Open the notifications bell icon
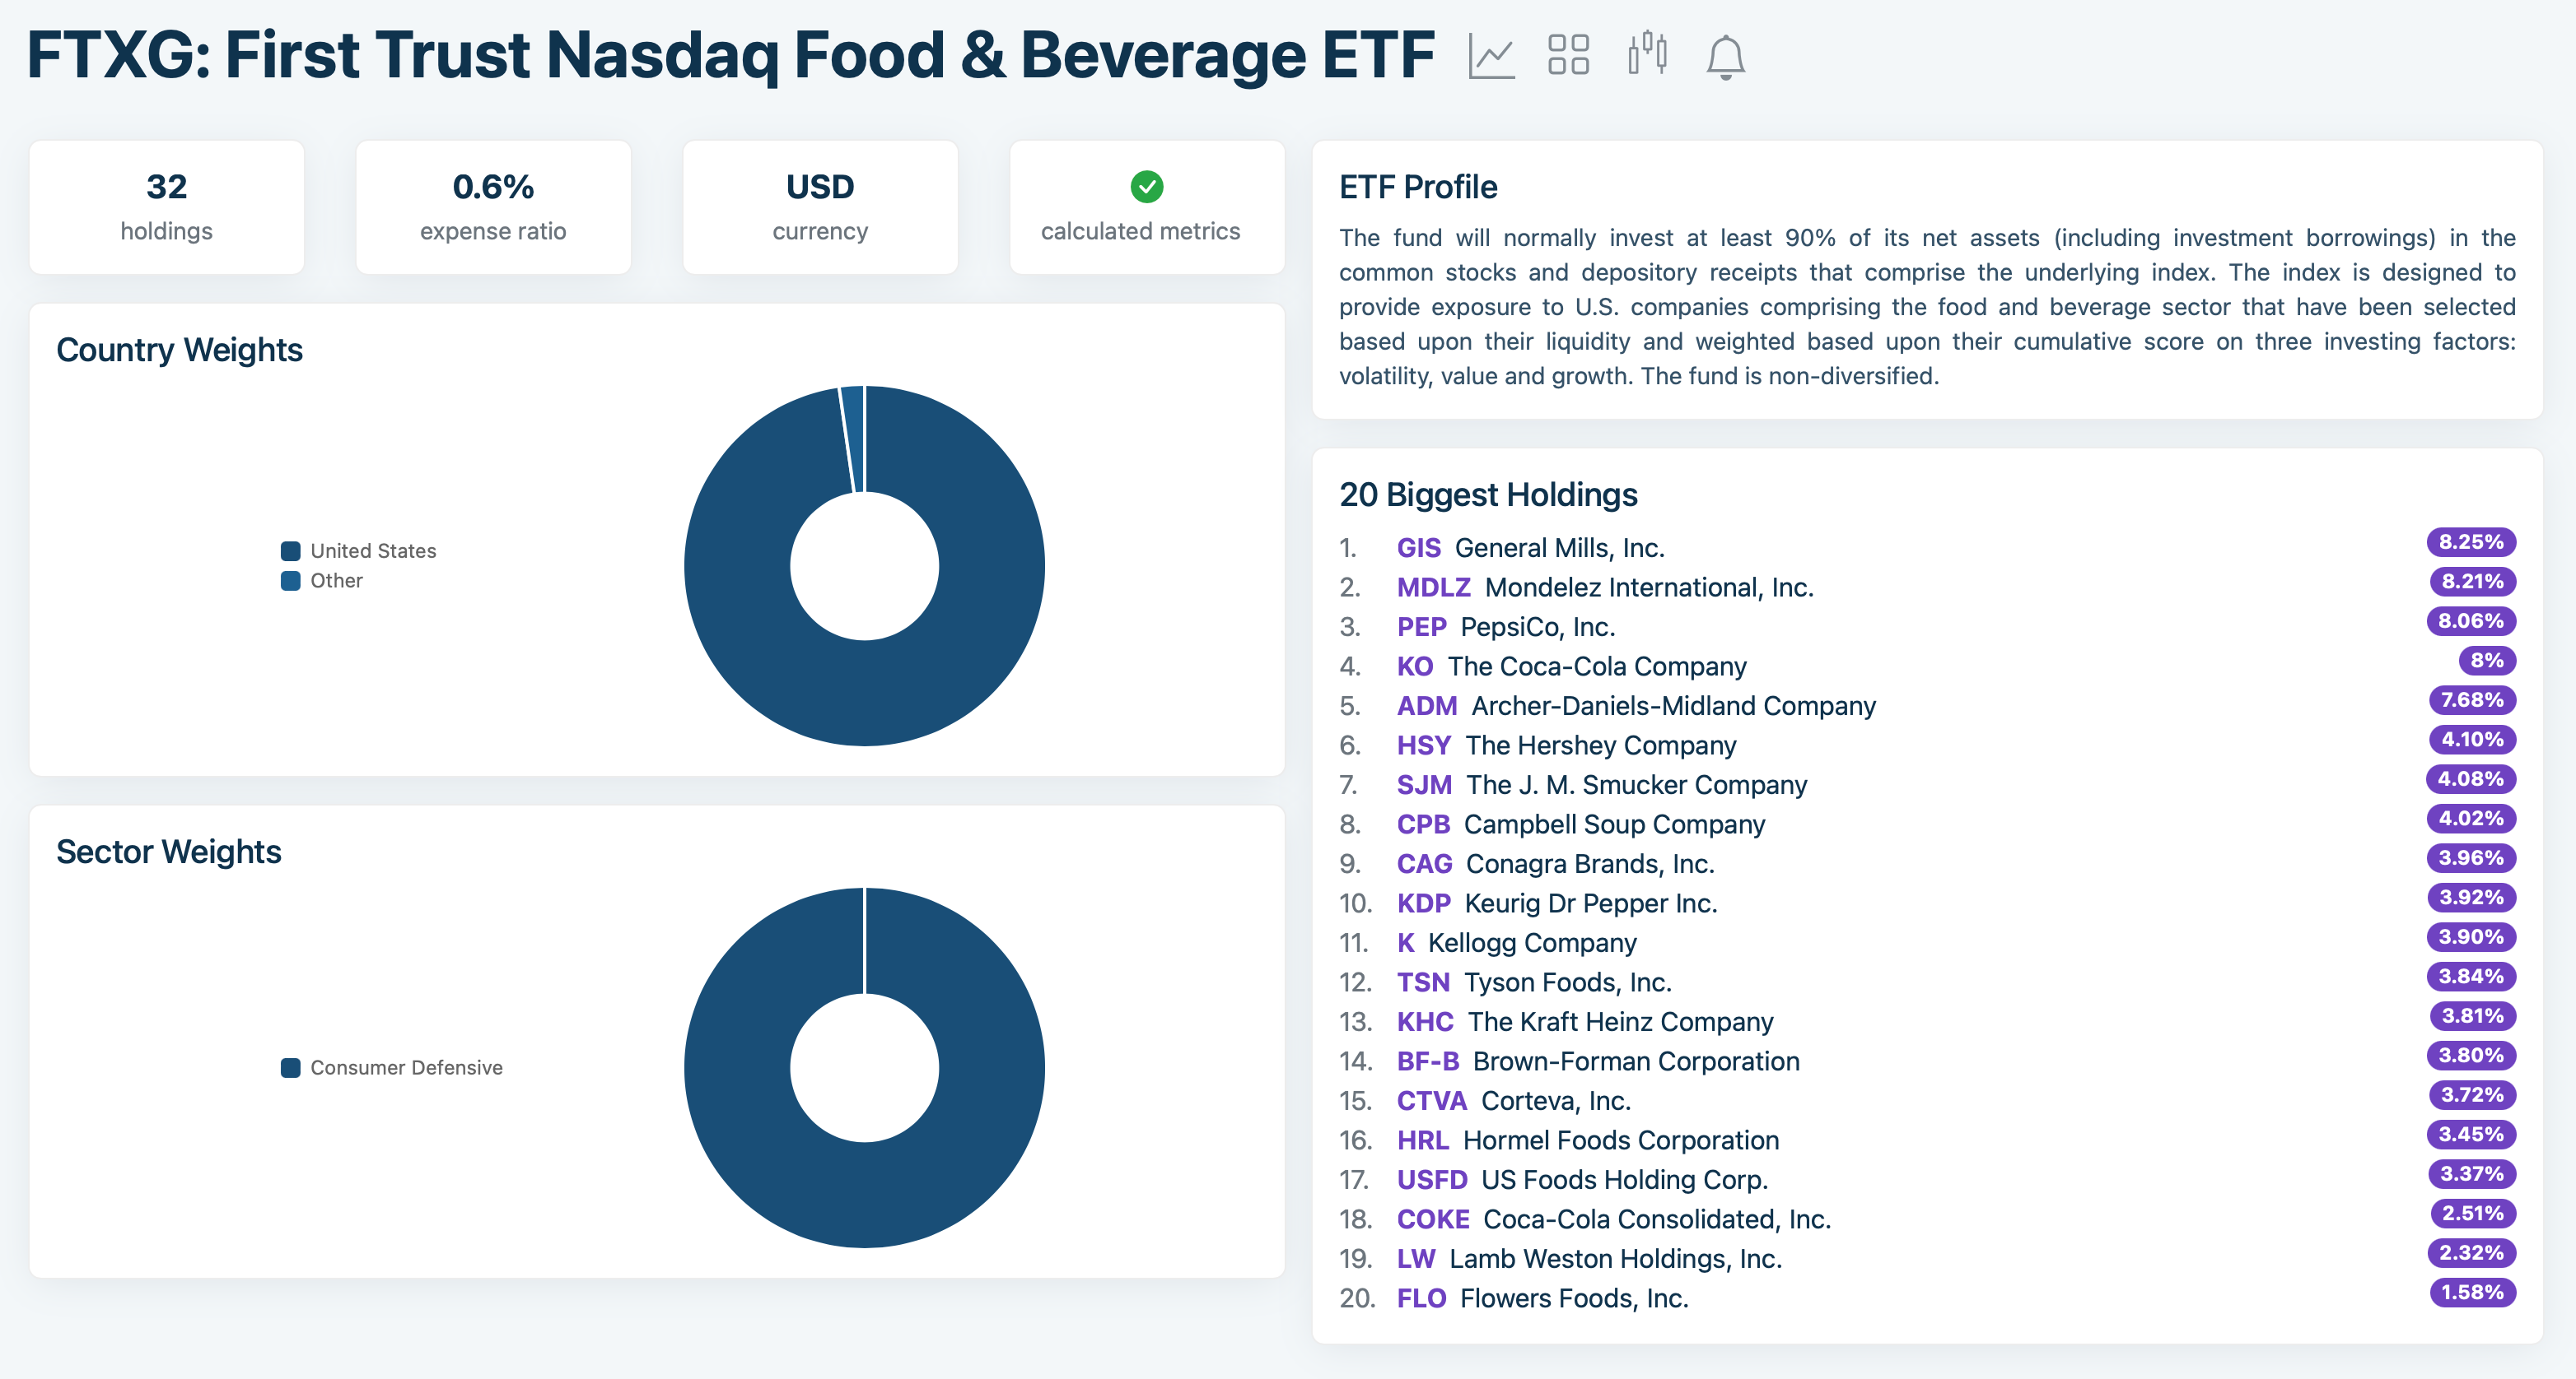Screen dimensions: 2576x1379 [x=1724, y=55]
